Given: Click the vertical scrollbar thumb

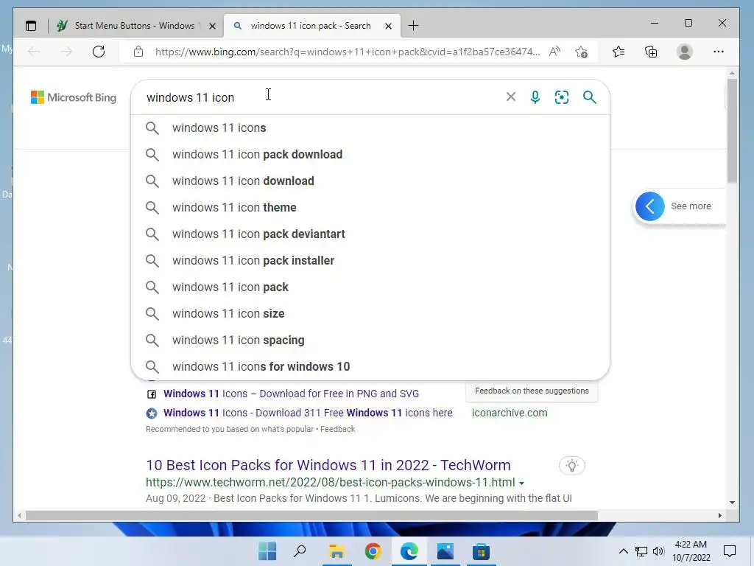Looking at the screenshot, I should point(732,130).
